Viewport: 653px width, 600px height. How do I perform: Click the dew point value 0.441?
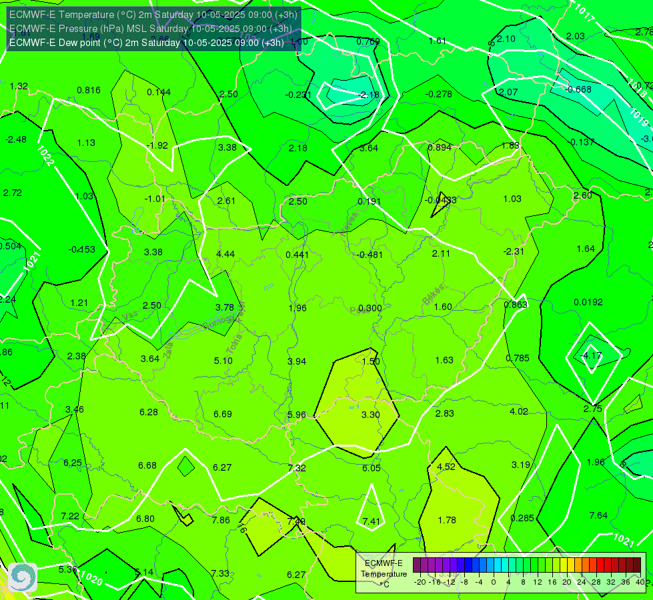297,255
